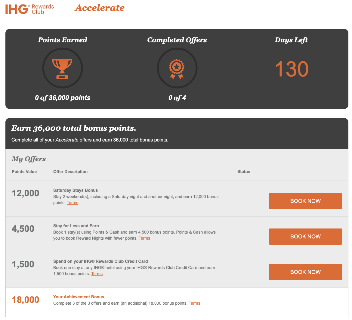Click the 0 of 4 completed text
Viewport: 352px width, 320px height.
click(x=177, y=98)
